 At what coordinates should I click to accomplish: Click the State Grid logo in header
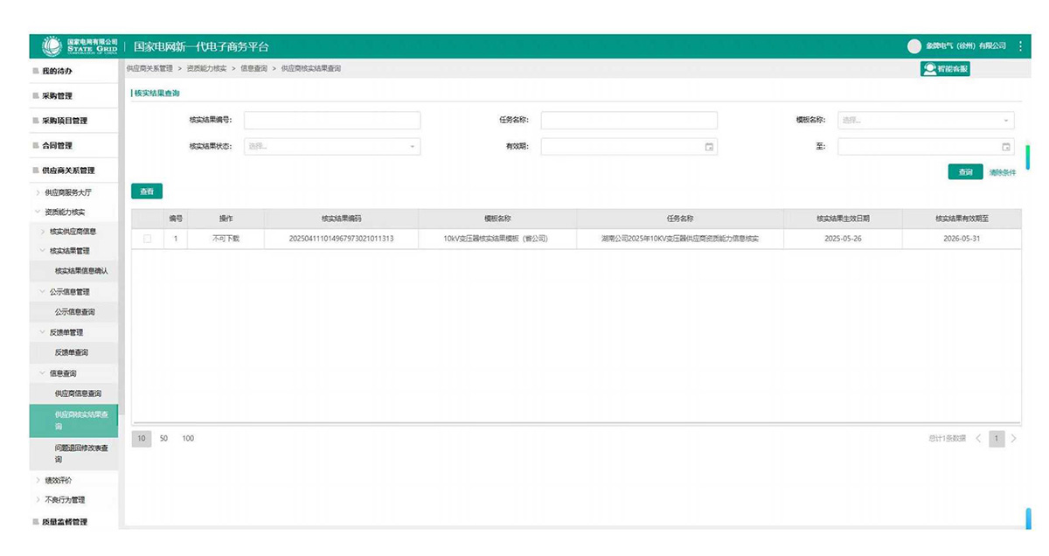coord(80,46)
